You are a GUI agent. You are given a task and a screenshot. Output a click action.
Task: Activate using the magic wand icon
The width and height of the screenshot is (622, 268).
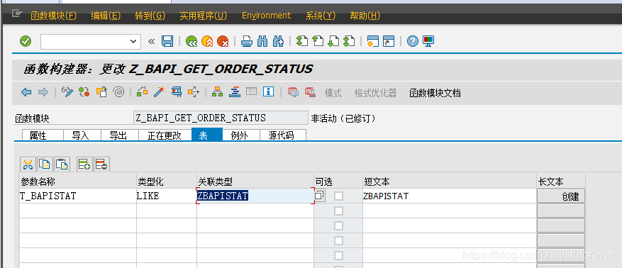pyautogui.click(x=160, y=92)
